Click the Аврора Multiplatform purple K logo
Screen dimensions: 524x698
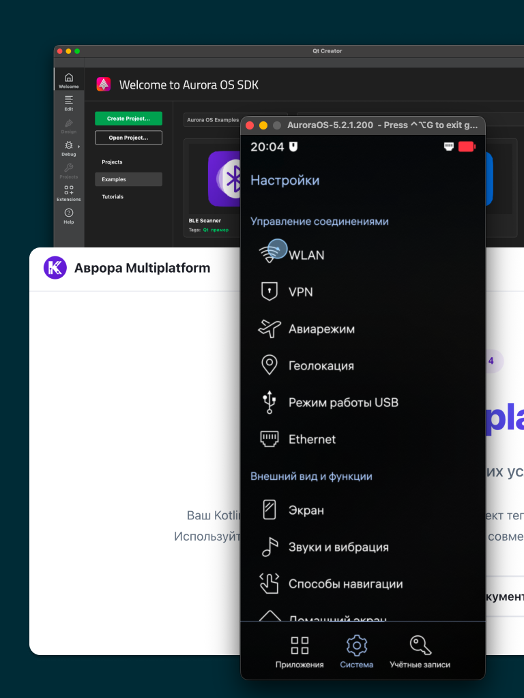[55, 268]
